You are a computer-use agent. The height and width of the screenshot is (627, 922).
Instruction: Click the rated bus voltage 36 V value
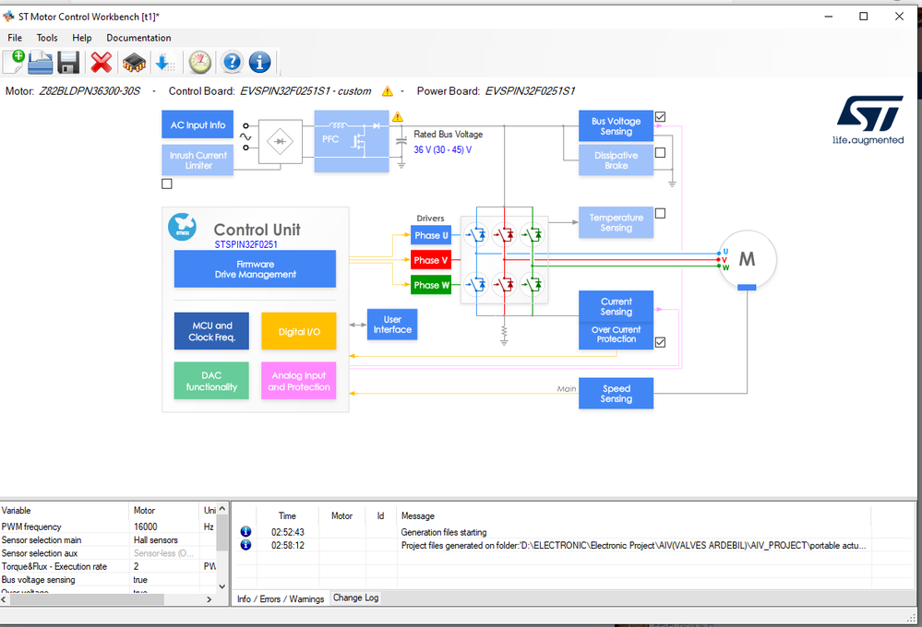point(442,149)
